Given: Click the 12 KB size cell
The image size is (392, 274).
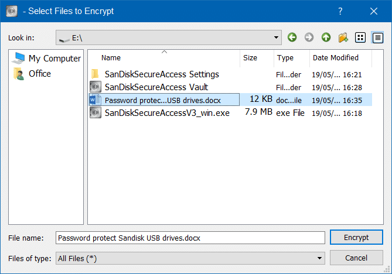Looking at the screenshot, I should coord(261,99).
